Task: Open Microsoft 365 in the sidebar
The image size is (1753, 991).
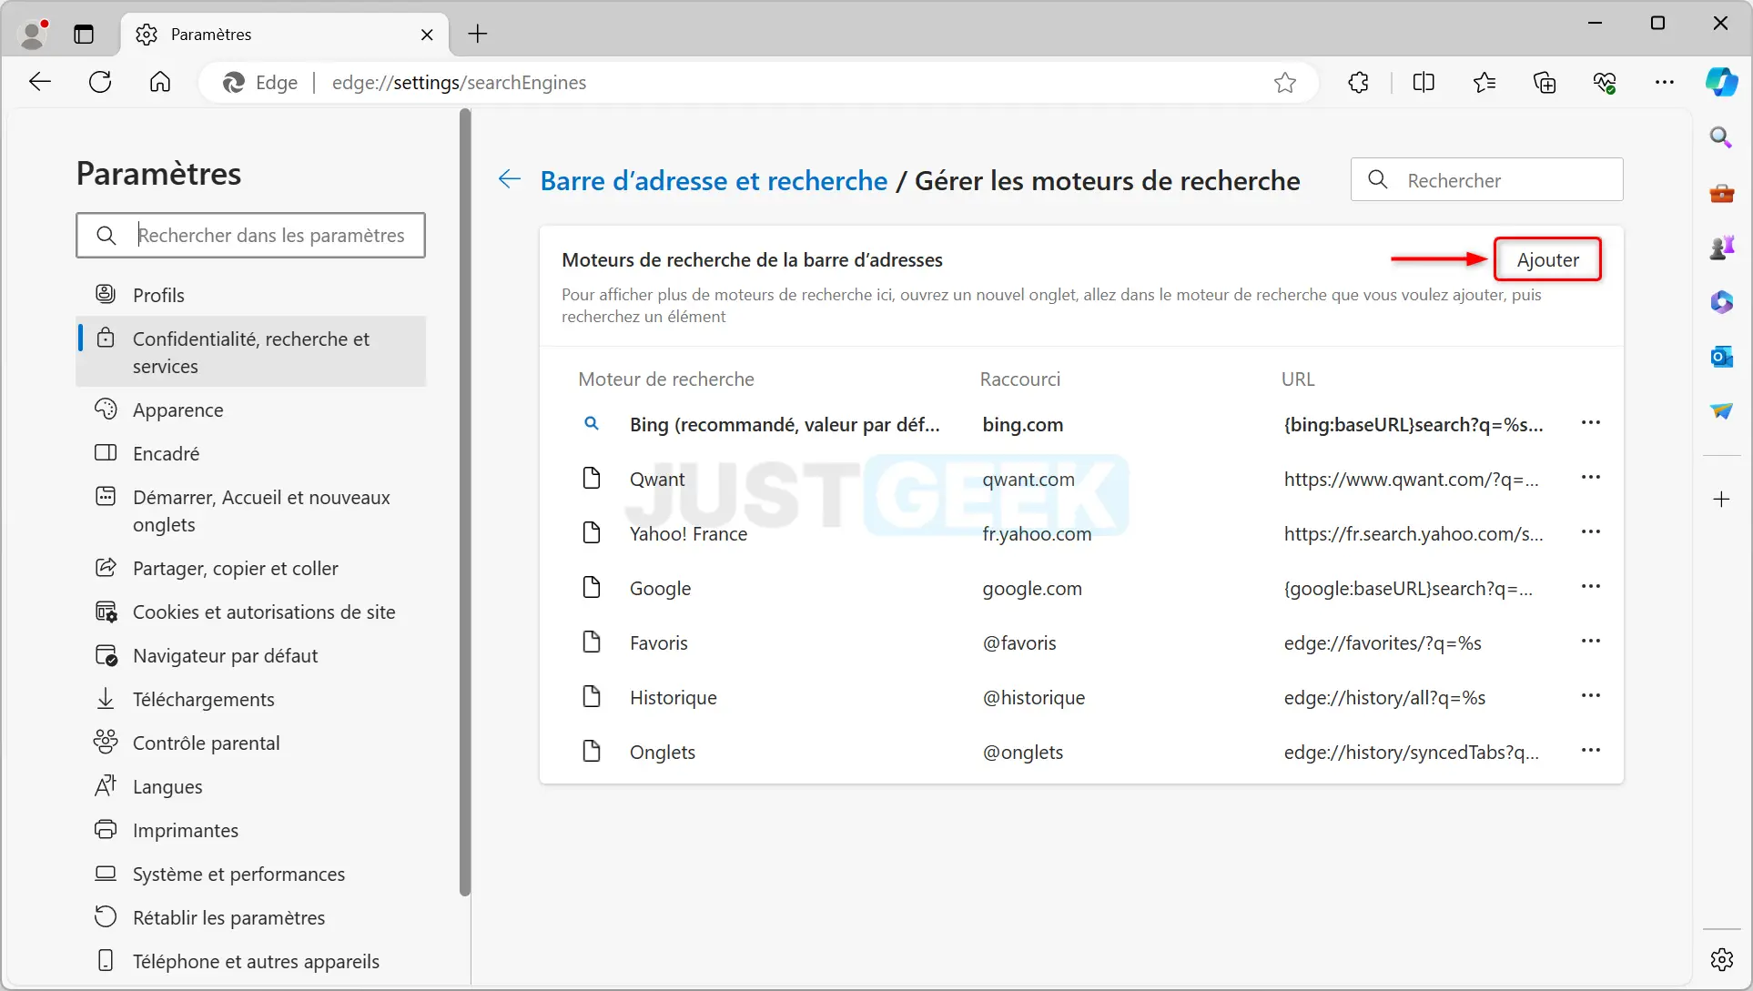Action: click(x=1721, y=302)
